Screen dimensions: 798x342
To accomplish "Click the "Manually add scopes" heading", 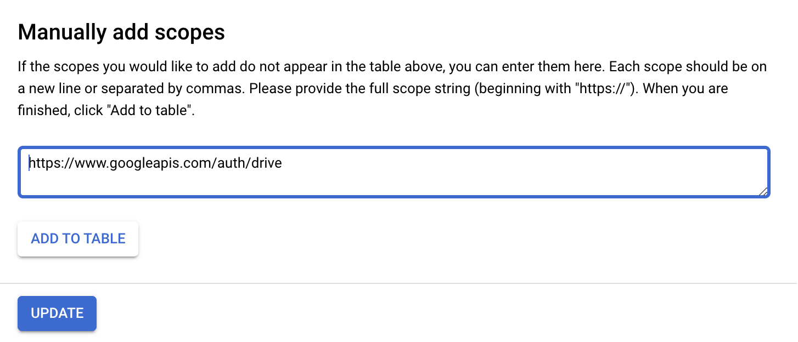I will tap(121, 32).
